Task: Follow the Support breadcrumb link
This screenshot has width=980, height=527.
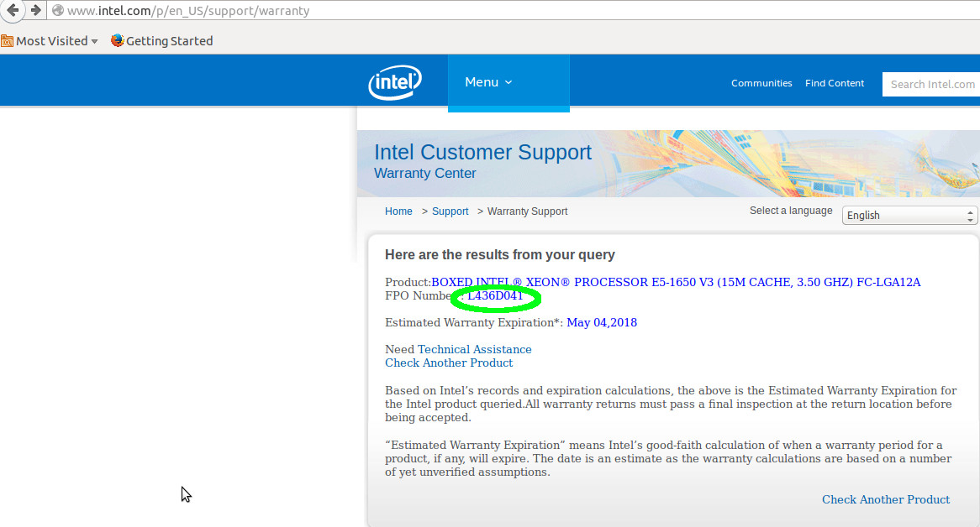Action: click(450, 211)
